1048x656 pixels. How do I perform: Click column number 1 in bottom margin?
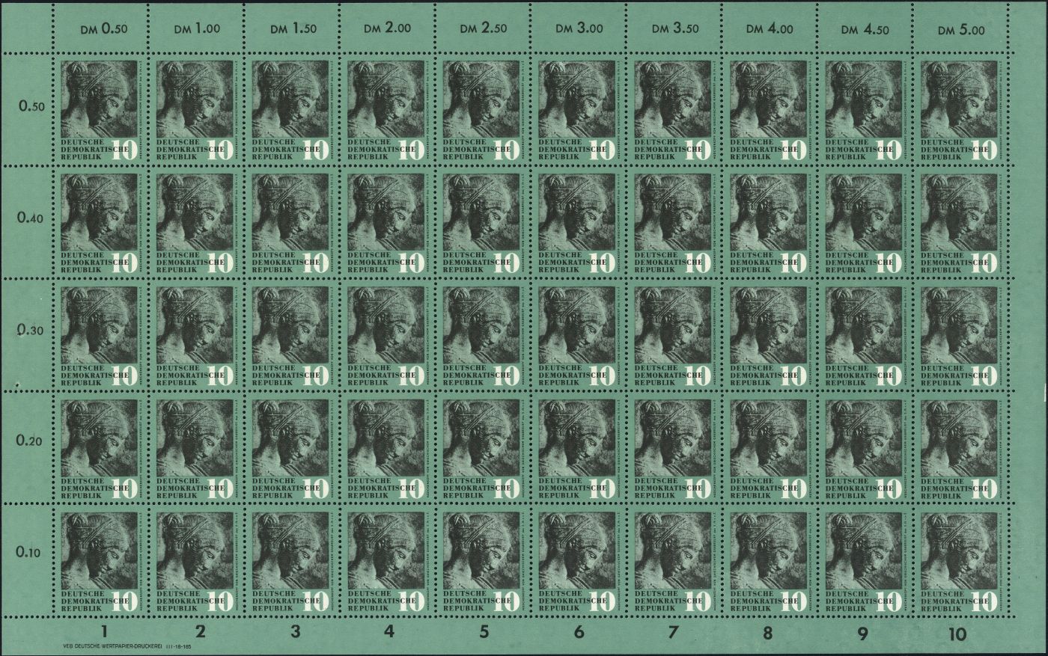click(x=103, y=632)
